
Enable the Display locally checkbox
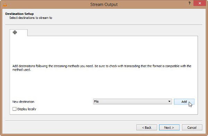[14, 109]
